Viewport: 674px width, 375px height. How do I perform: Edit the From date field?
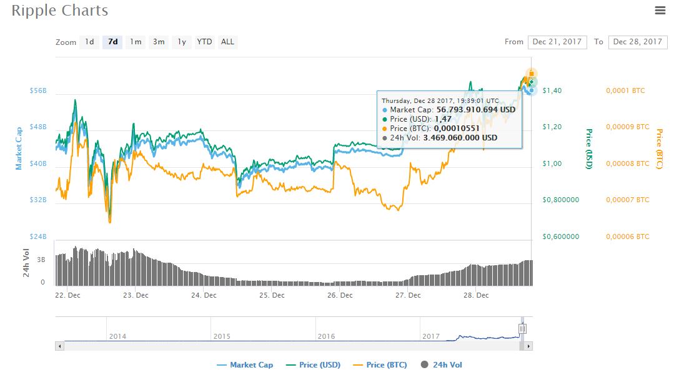pos(557,42)
